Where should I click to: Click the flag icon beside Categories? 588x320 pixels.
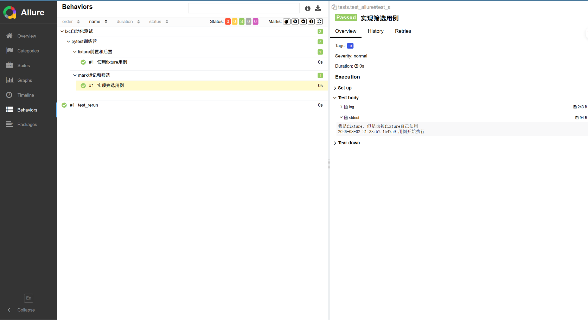tap(9, 50)
